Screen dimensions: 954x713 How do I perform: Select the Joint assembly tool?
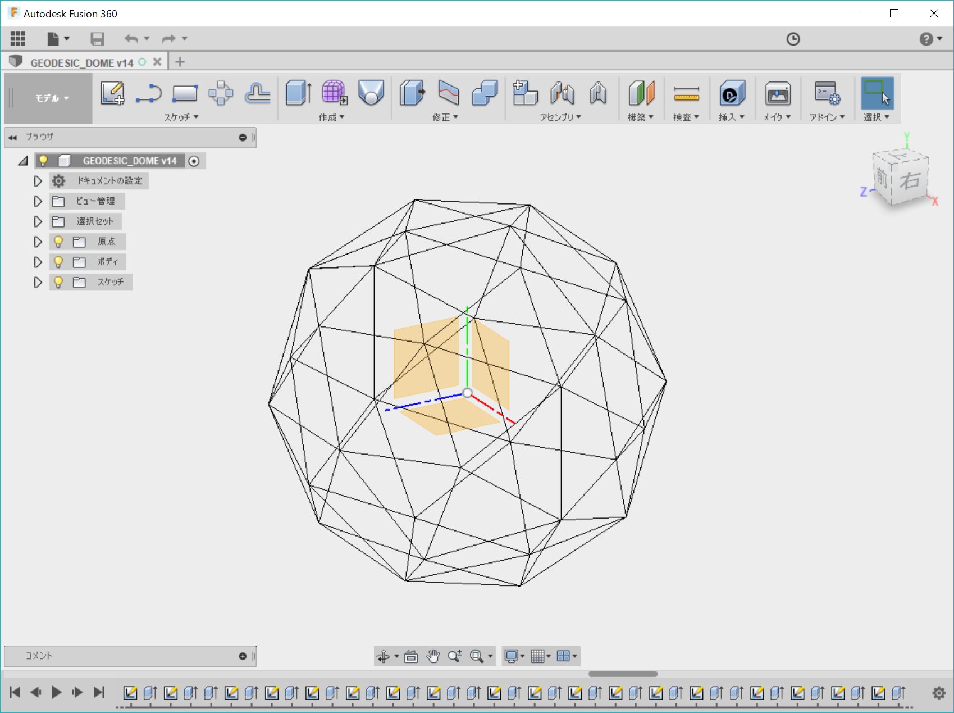click(562, 93)
